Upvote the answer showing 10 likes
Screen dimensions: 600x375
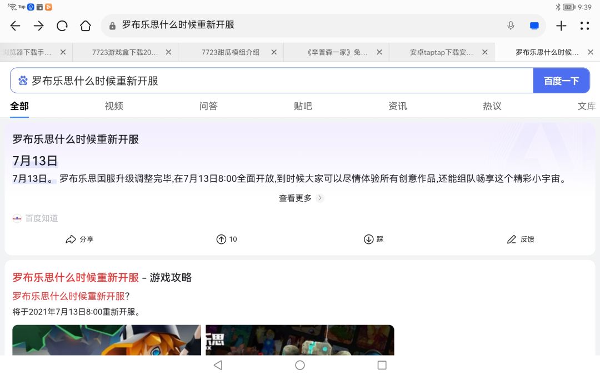click(227, 239)
